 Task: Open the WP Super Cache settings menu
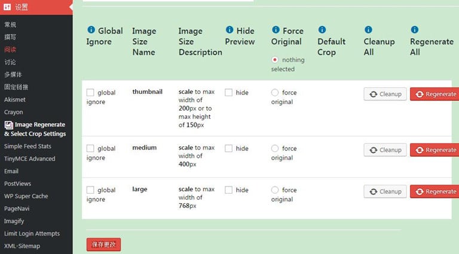click(26, 196)
